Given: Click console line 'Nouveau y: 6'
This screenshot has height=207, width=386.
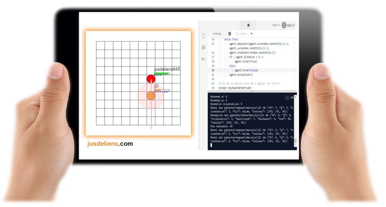Looking at the screenshot, I should (x=219, y=100).
